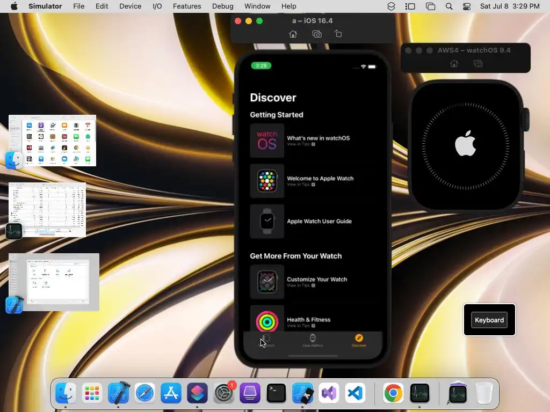The width and height of the screenshot is (550, 412).
Task: Click the watchOS simulator watch screen
Action: point(465,146)
